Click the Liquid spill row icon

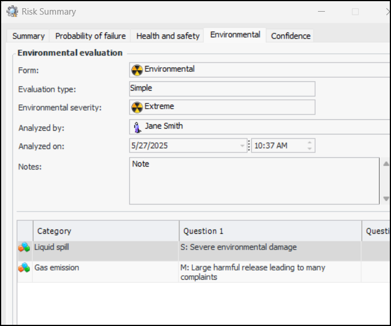coord(24,248)
